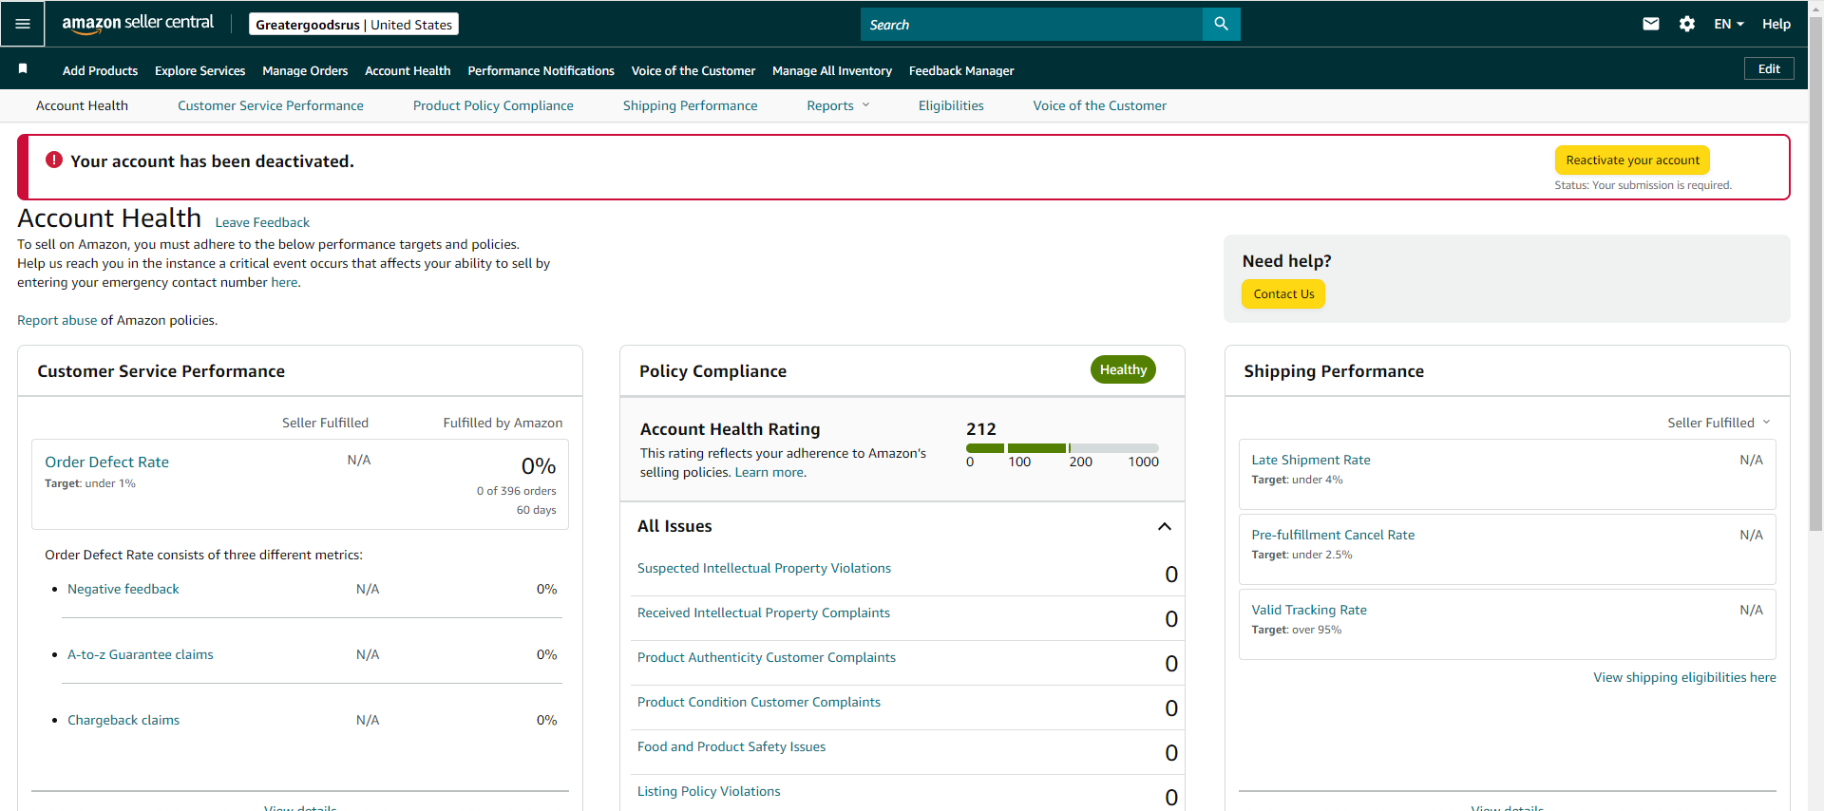Screen dimensions: 1824x811
Task: Click the emergency contact 'here' link
Action: [x=284, y=282]
